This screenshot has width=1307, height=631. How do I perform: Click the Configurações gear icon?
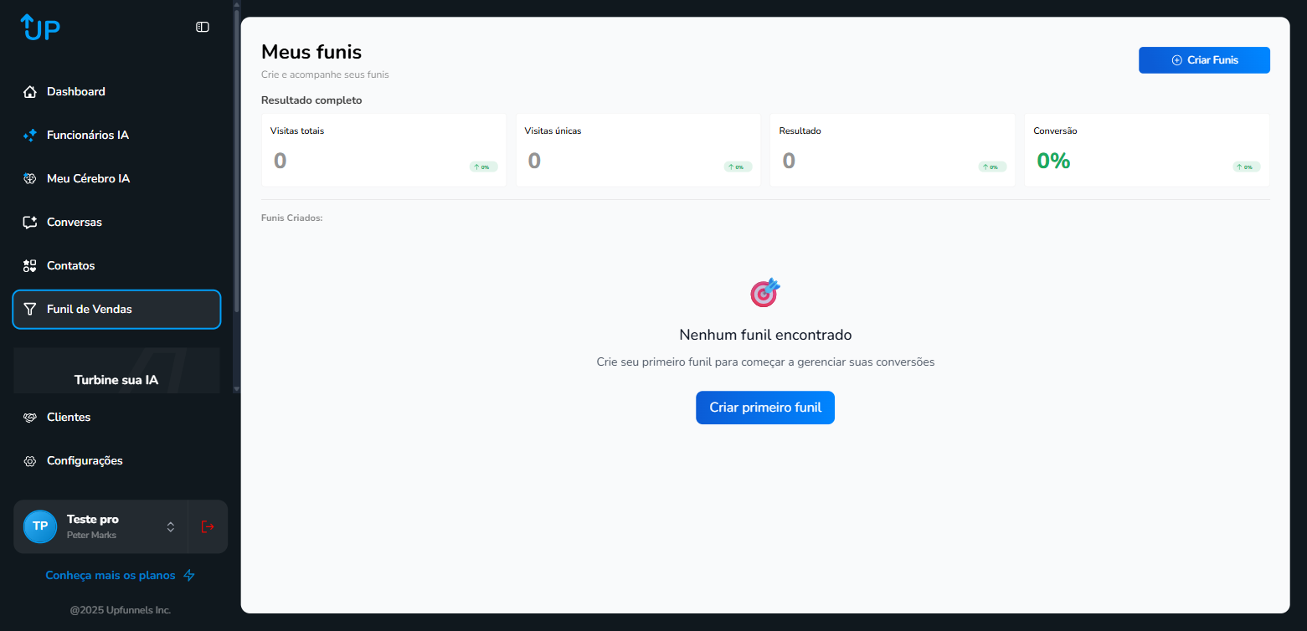point(30,461)
